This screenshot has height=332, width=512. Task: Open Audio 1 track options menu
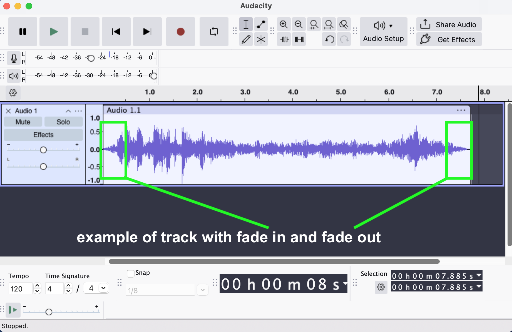tap(78, 111)
